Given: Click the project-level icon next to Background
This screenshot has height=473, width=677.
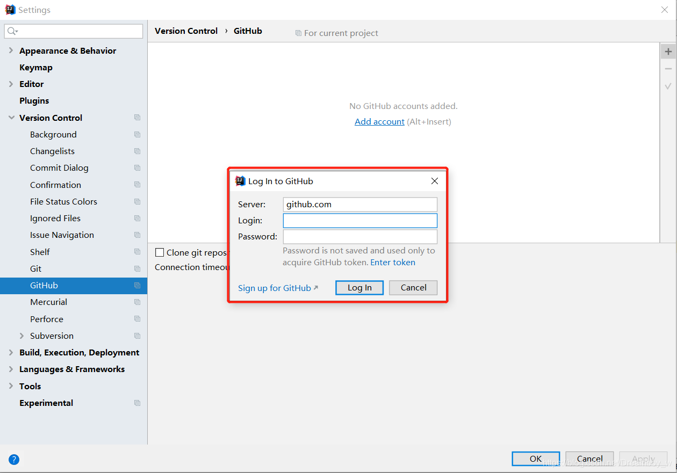Looking at the screenshot, I should (x=138, y=134).
